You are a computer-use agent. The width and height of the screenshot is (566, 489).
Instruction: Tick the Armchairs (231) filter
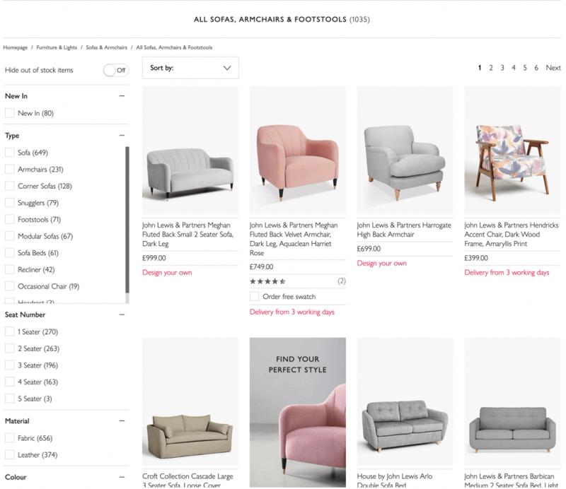coord(10,169)
